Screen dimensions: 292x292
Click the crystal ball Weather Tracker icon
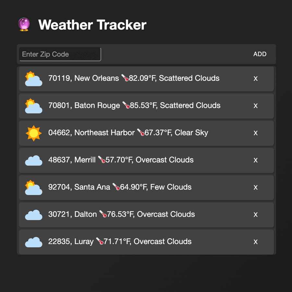[24, 24]
